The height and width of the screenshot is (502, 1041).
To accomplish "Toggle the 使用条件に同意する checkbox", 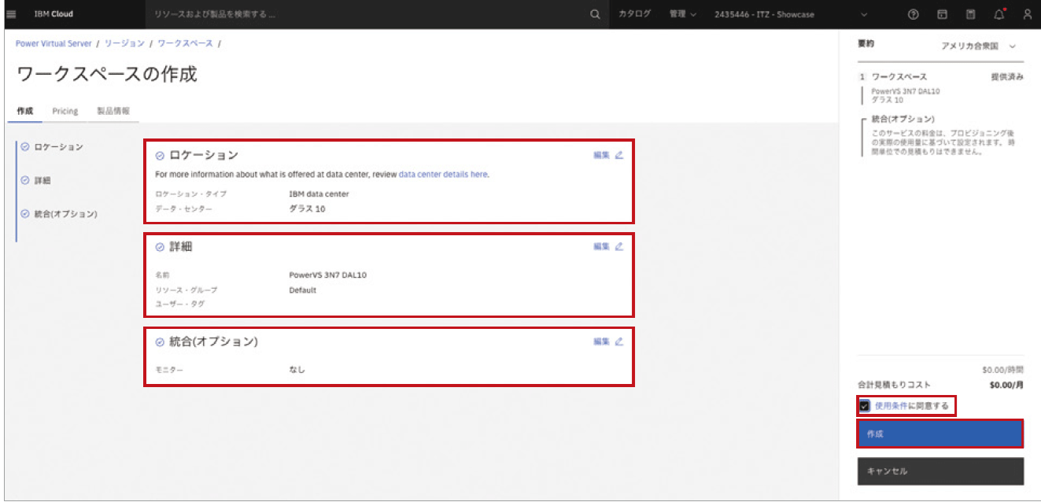I will (x=865, y=406).
